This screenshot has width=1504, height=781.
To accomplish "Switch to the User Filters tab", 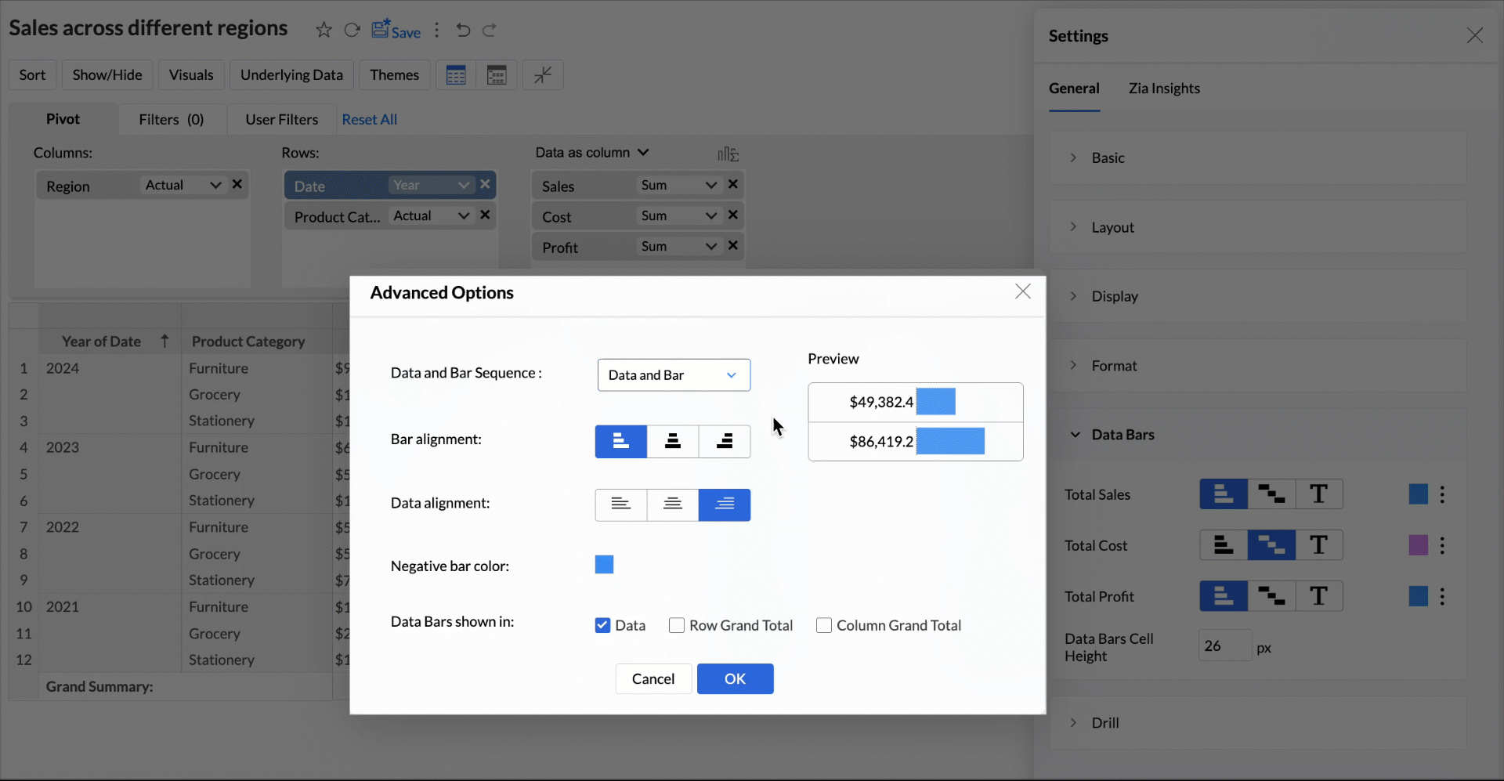I will (x=282, y=120).
